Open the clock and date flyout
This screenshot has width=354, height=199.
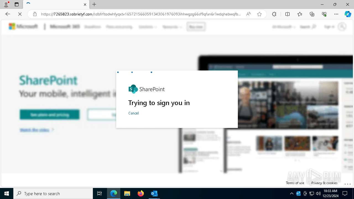[330, 193]
